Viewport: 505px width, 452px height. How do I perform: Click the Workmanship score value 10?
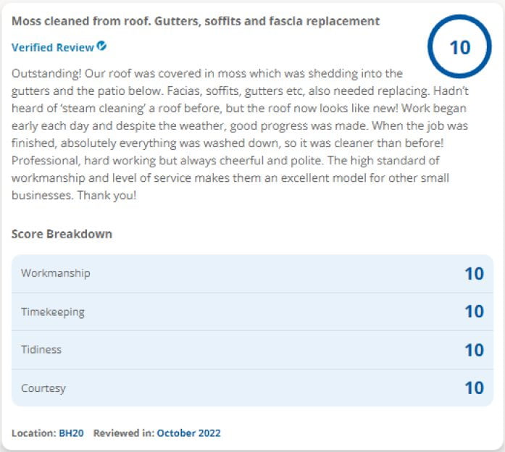474,274
